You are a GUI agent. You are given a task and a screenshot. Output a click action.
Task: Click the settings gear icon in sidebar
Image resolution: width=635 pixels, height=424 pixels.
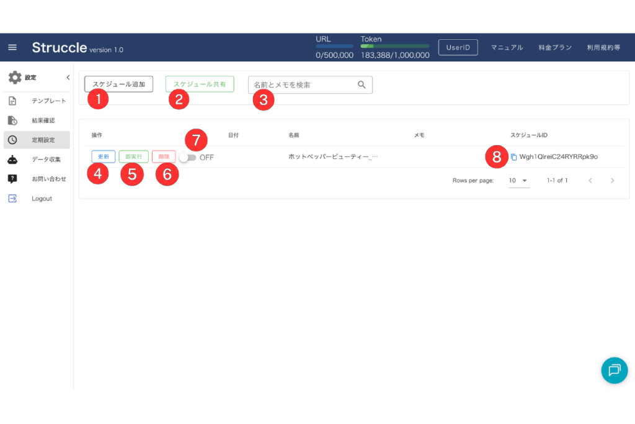[15, 78]
